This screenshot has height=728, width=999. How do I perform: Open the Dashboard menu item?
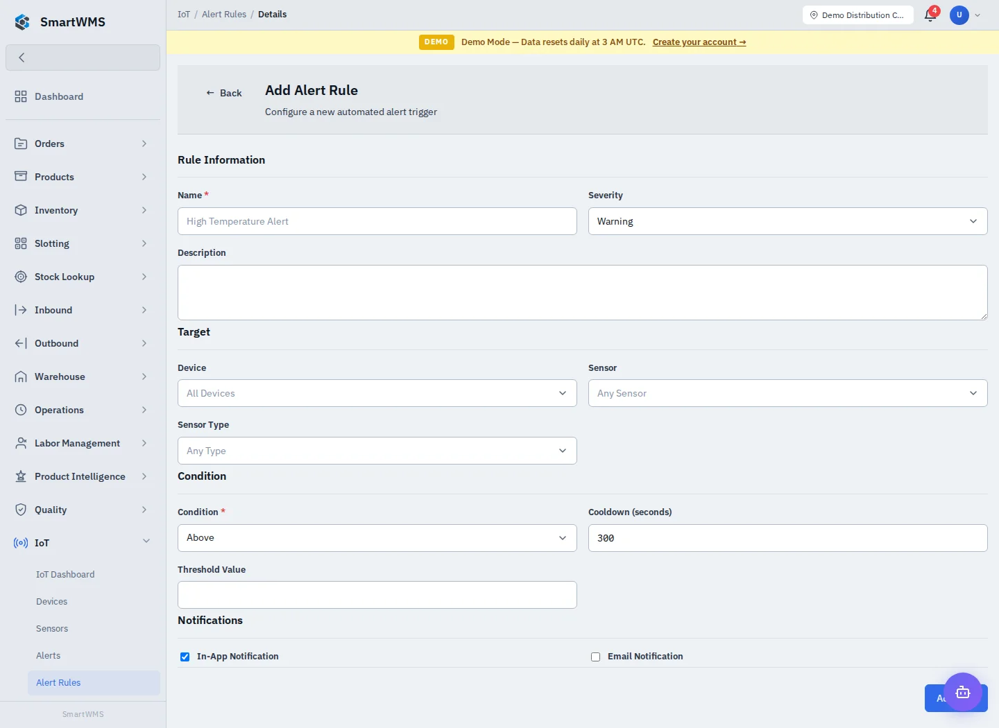83,96
